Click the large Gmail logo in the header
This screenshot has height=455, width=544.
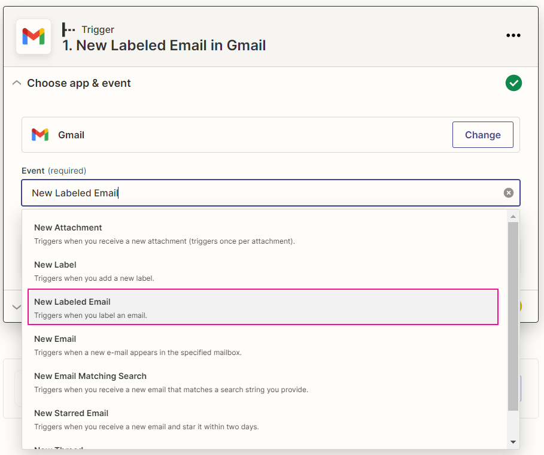point(34,37)
